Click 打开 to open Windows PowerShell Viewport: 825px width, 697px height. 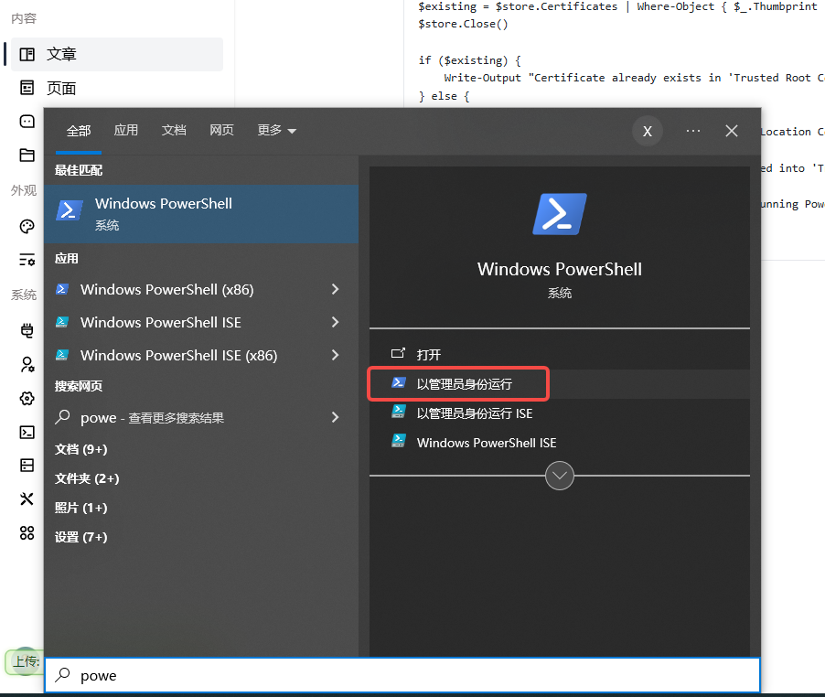(x=428, y=354)
